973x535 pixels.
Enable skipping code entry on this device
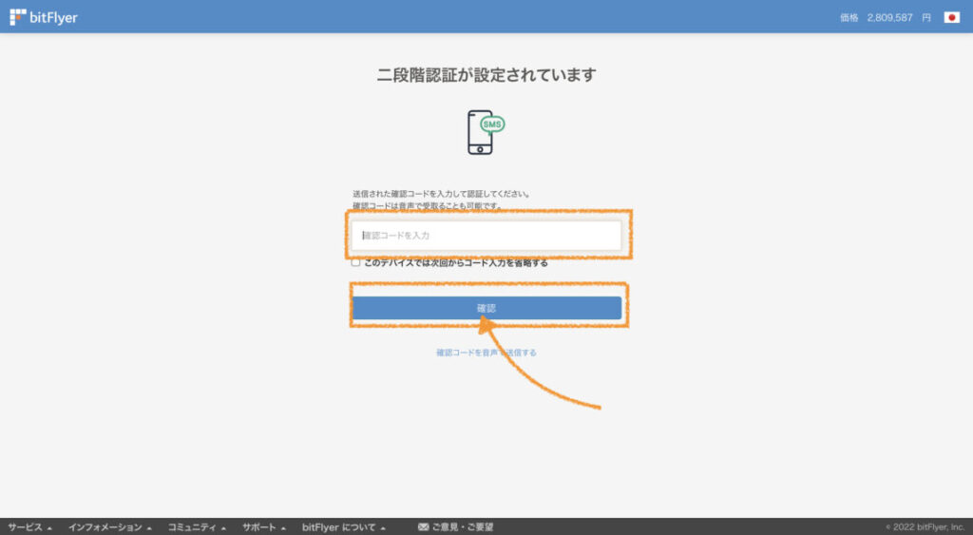pyautogui.click(x=355, y=263)
